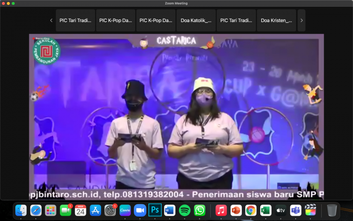Click the leftmost PIC Tari Tradi tile
353x221 pixels.
pyautogui.click(x=76, y=21)
